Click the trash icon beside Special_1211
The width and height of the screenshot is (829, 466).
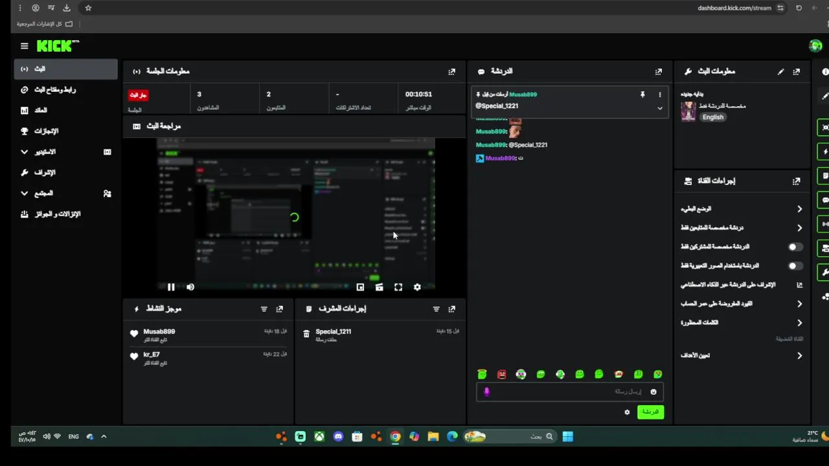pyautogui.click(x=306, y=334)
